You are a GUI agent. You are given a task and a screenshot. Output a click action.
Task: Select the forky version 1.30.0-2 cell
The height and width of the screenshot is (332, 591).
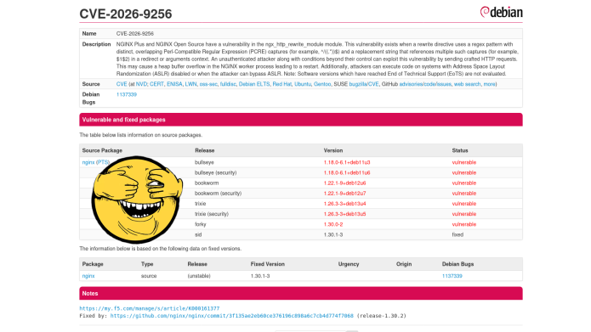point(333,224)
